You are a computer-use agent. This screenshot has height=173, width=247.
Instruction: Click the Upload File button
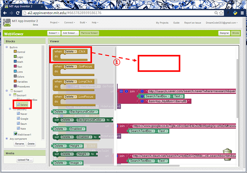[x=25, y=160]
